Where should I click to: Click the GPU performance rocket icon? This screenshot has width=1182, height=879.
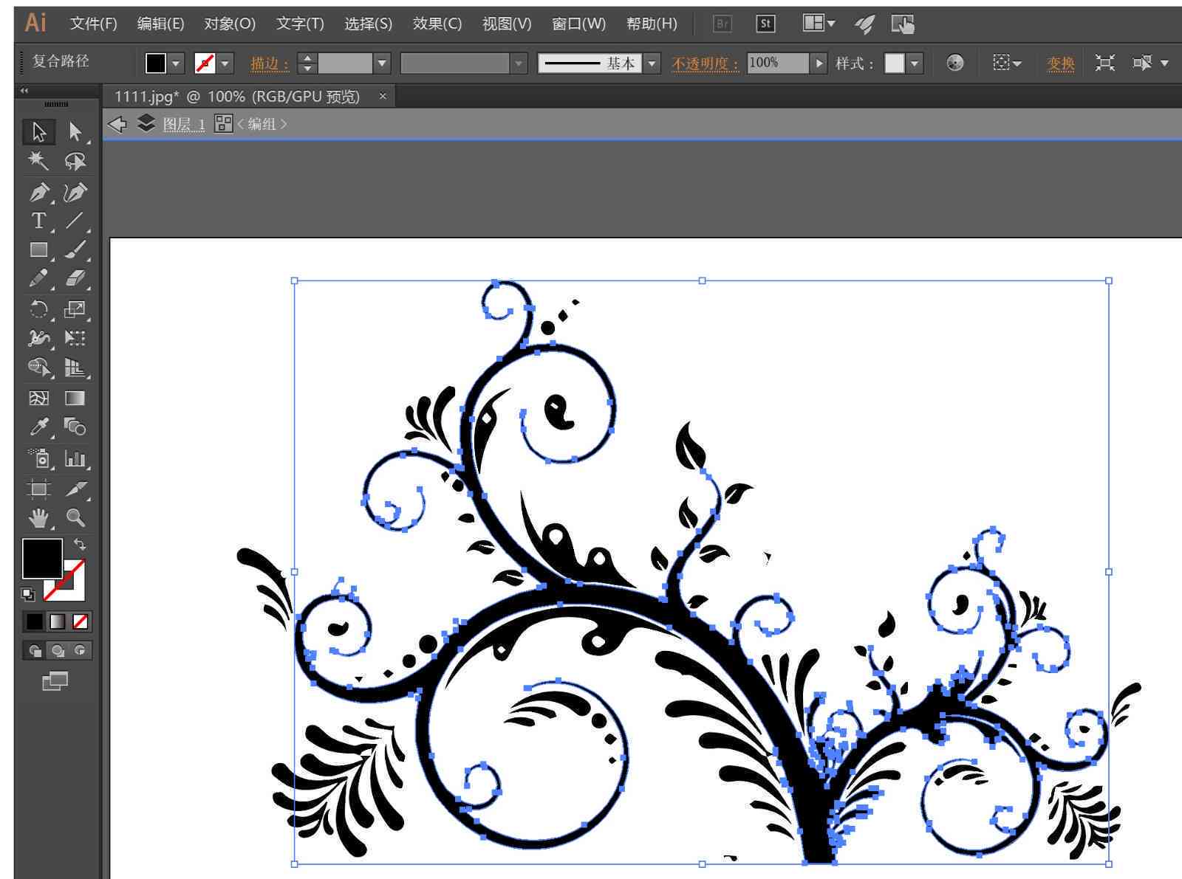(864, 24)
